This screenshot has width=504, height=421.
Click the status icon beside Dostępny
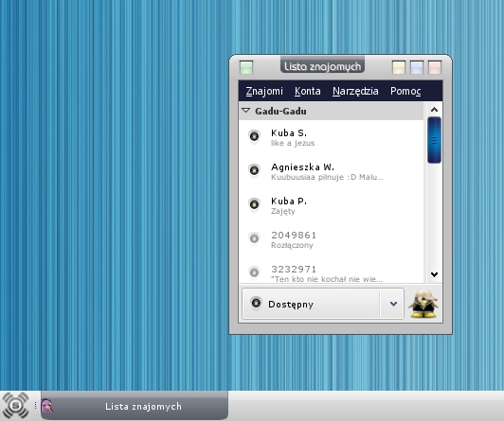pyautogui.click(x=256, y=304)
